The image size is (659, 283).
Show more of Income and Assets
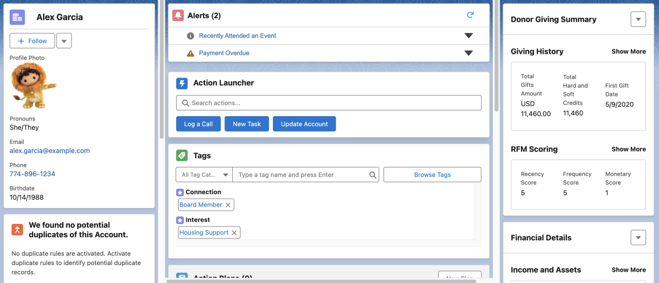(x=629, y=270)
